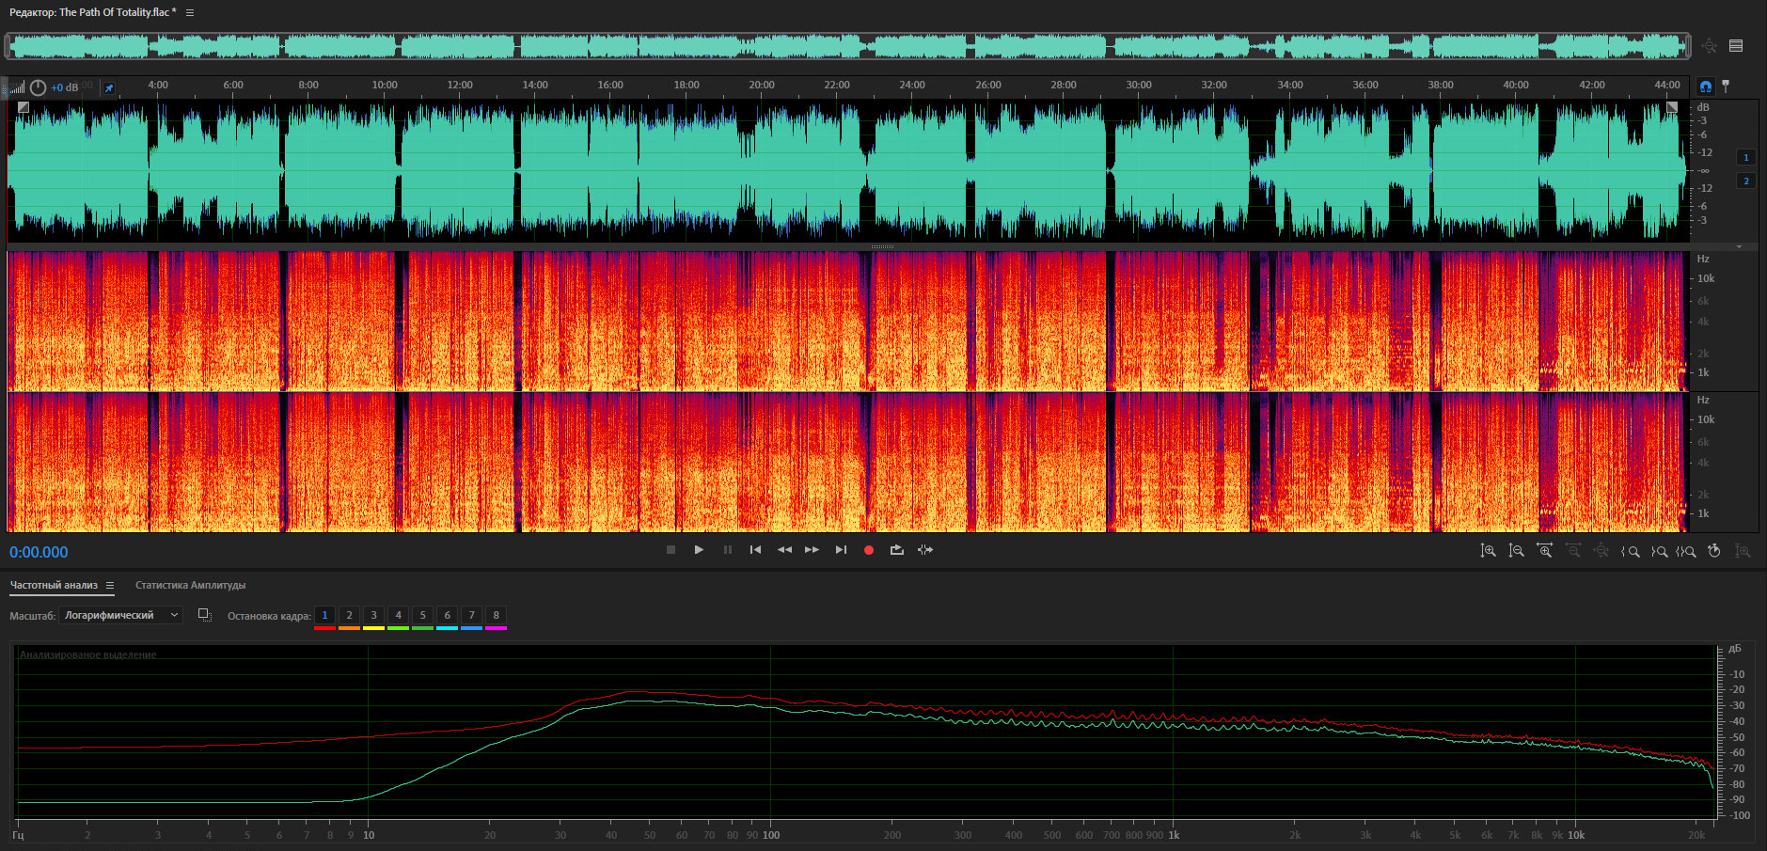Click the skip selection icon

tap(925, 550)
